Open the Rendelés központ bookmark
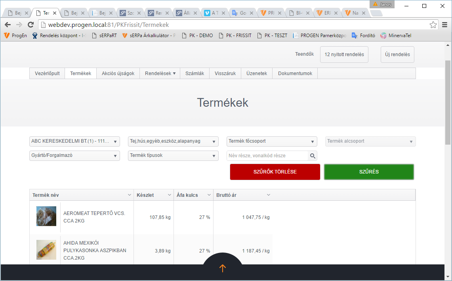 pos(59,36)
